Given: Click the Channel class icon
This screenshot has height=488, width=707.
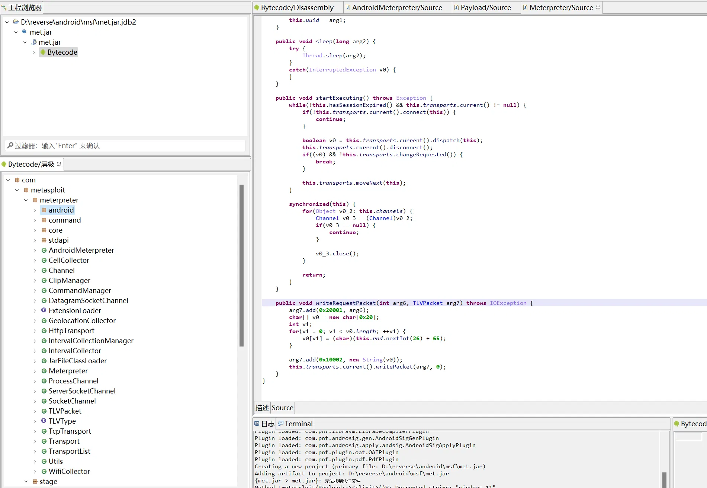Looking at the screenshot, I should 44,271.
